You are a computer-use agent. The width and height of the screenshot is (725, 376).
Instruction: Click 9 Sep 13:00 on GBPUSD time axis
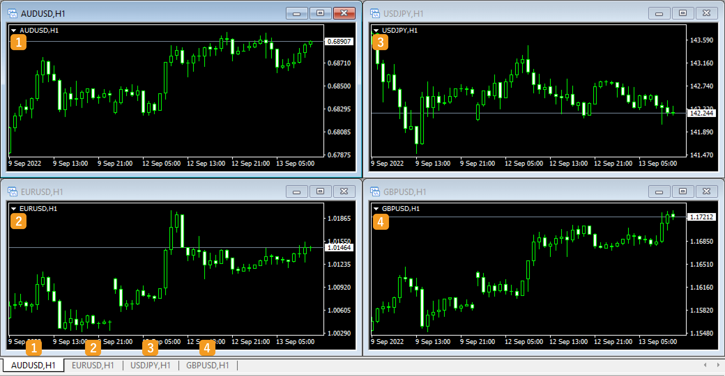(x=433, y=342)
